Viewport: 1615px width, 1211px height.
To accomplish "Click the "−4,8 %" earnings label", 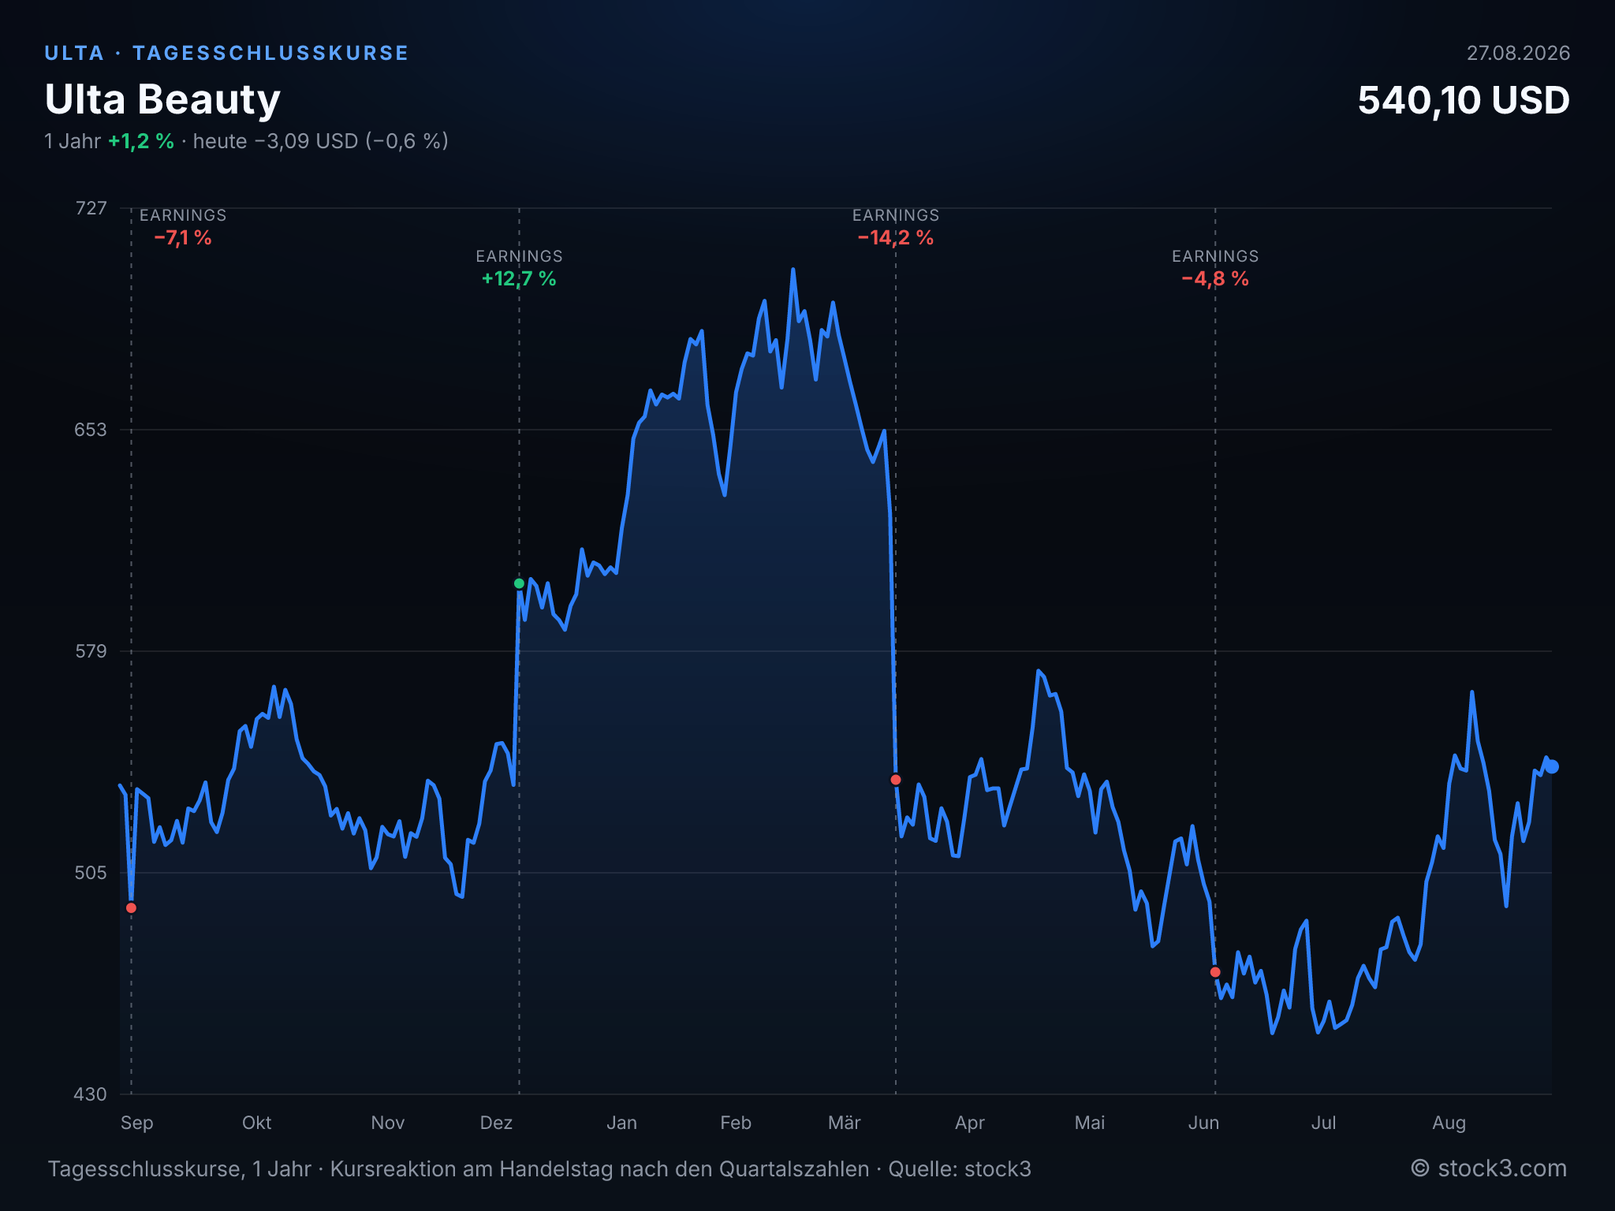I will tap(1215, 279).
